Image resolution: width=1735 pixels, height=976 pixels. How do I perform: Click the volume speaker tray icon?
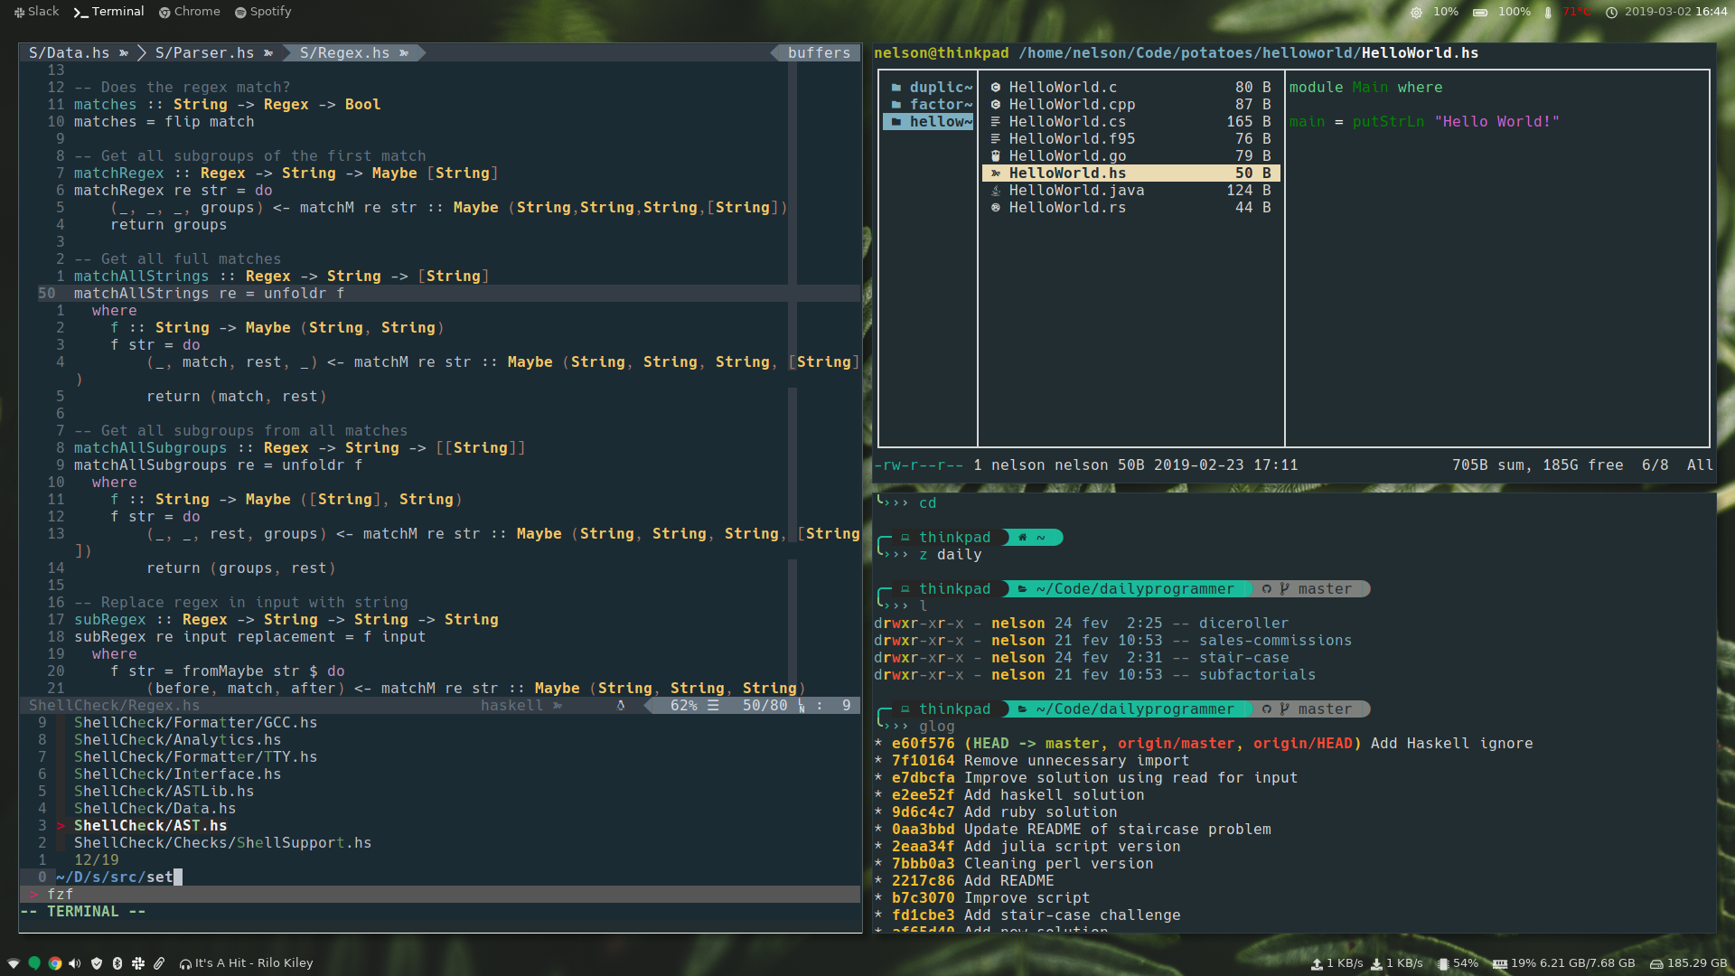tap(75, 963)
